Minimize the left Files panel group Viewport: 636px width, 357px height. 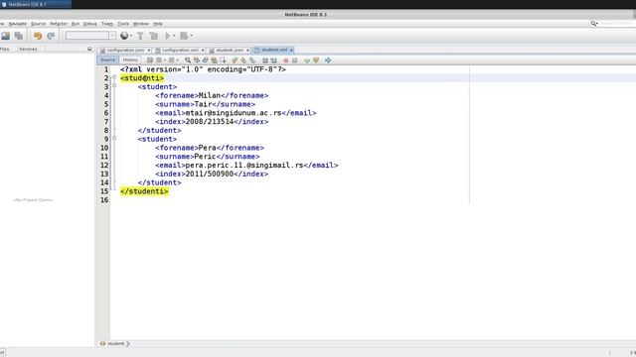(x=89, y=49)
